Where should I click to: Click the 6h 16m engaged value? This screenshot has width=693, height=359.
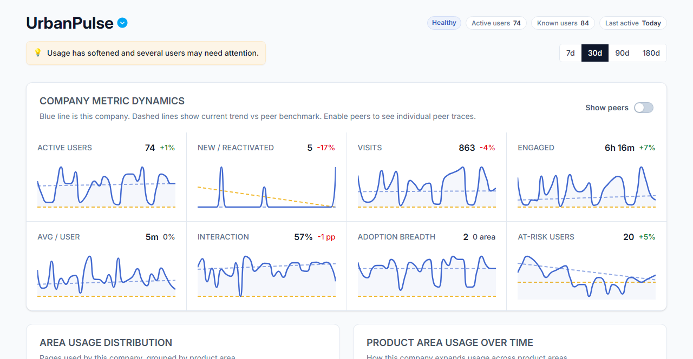[619, 148]
